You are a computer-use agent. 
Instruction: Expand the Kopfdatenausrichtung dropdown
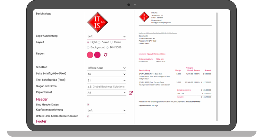[x=107, y=110]
